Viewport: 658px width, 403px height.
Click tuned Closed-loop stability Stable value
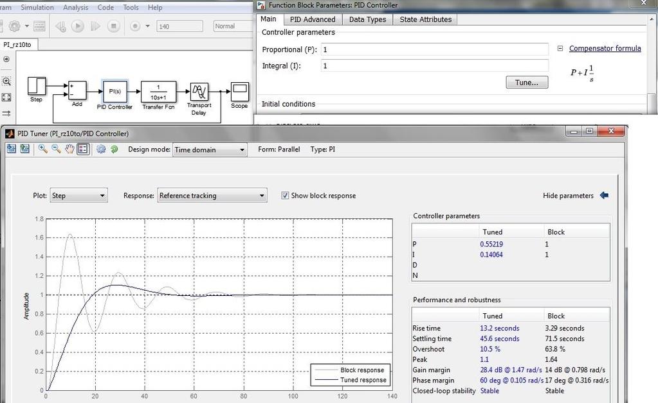[x=489, y=391]
